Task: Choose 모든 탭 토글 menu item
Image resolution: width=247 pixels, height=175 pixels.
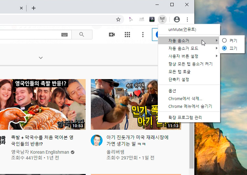Action: (189, 72)
